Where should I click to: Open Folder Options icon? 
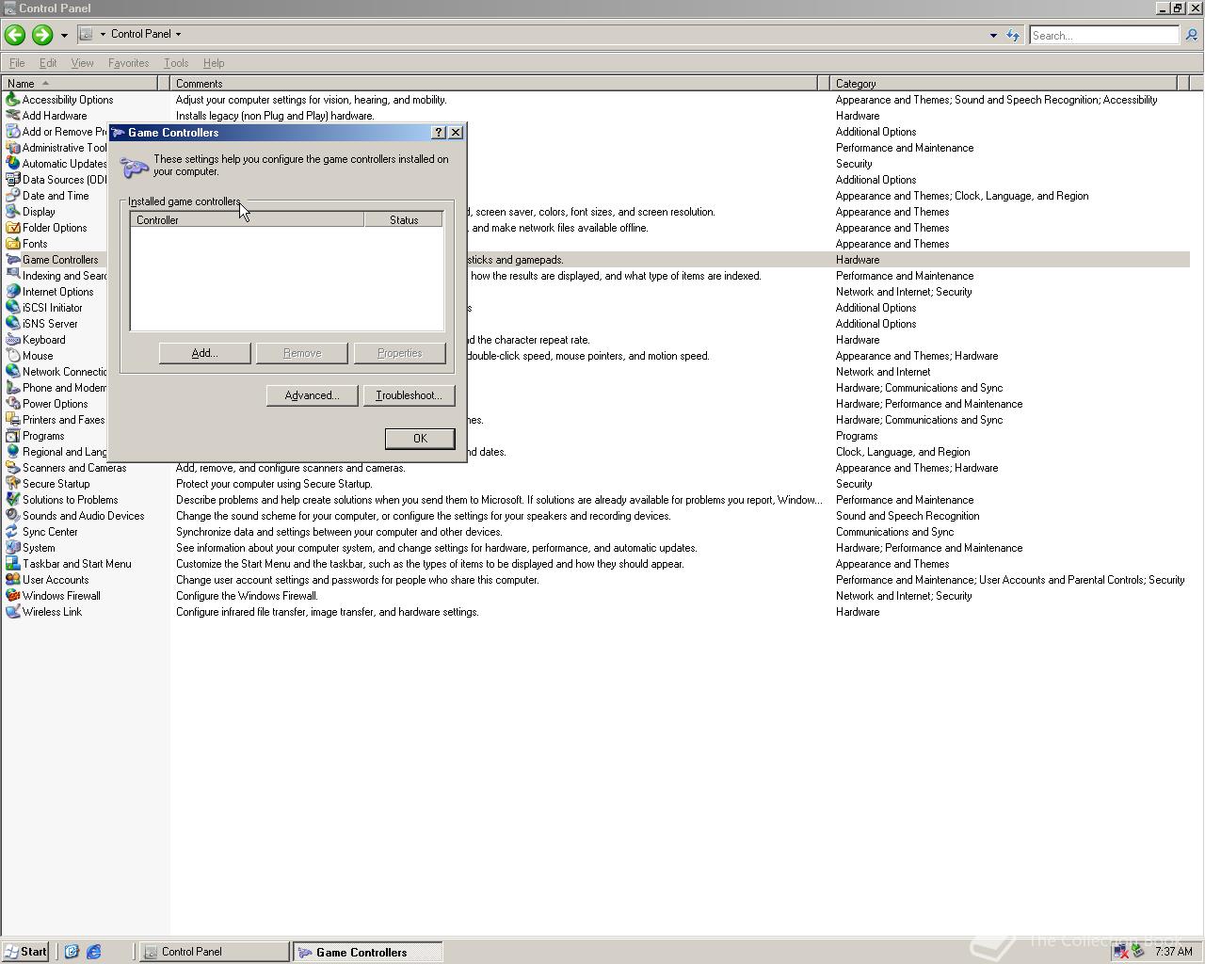[x=12, y=228]
